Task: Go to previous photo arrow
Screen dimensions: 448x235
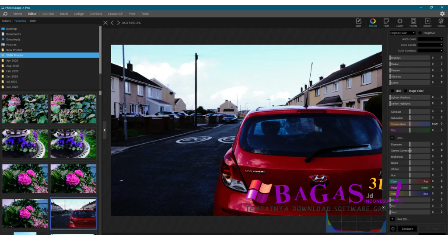Action: pyautogui.click(x=112, y=23)
